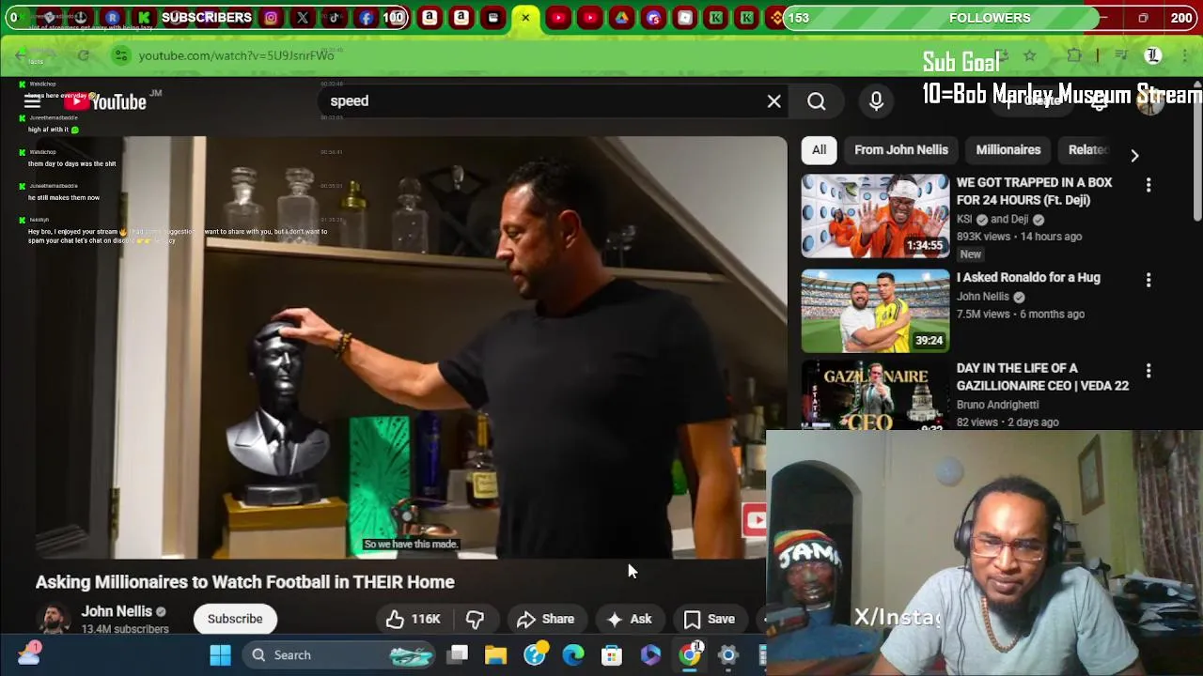The image size is (1203, 676).
Task: Open options for Gazillionaire CEO video
Action: pyautogui.click(x=1148, y=371)
